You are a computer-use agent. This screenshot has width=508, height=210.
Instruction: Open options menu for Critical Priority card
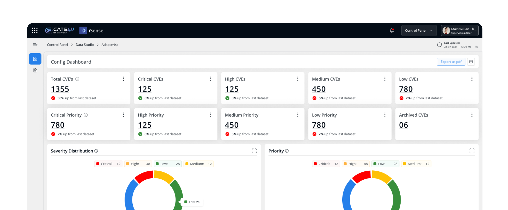pos(124,115)
